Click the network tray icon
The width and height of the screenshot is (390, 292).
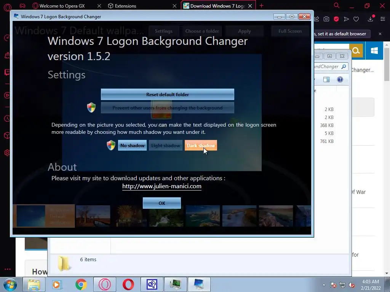(342, 285)
